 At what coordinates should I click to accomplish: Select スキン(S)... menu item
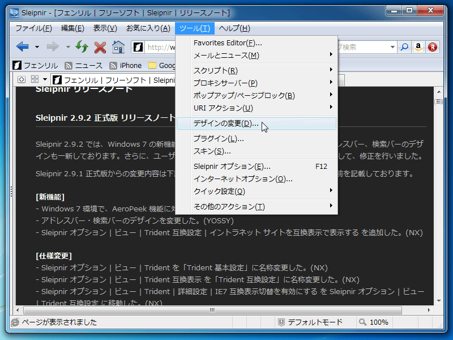click(x=257, y=151)
